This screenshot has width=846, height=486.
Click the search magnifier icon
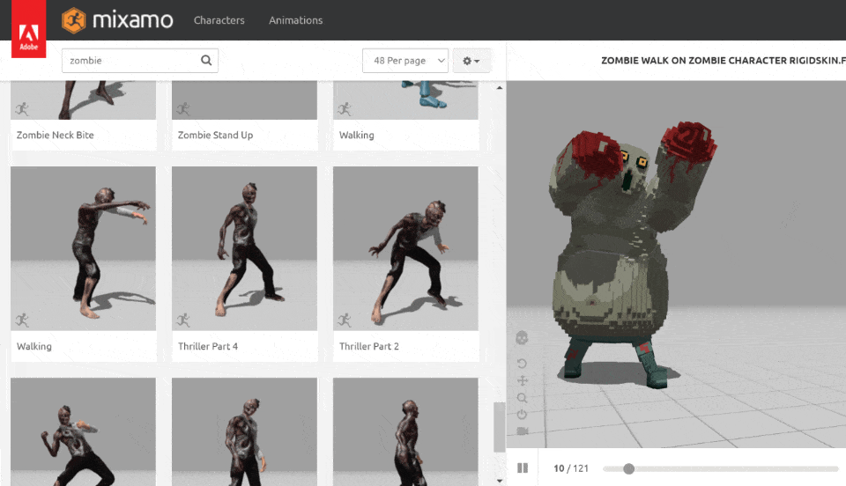(x=206, y=61)
